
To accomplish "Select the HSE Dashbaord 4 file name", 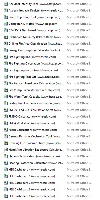I will point(32,170).
